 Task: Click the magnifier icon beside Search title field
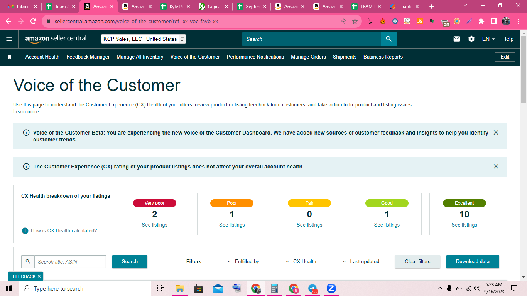28,262
